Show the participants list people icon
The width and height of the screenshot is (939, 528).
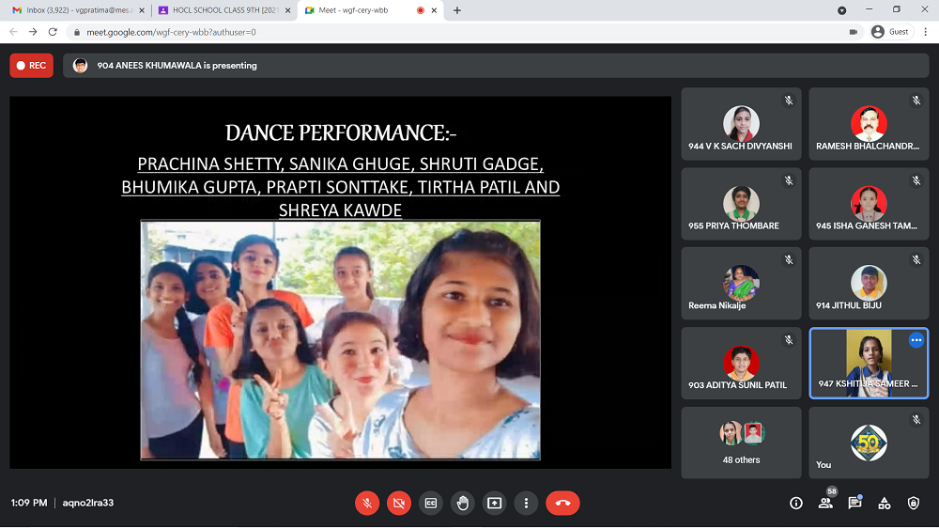point(825,504)
